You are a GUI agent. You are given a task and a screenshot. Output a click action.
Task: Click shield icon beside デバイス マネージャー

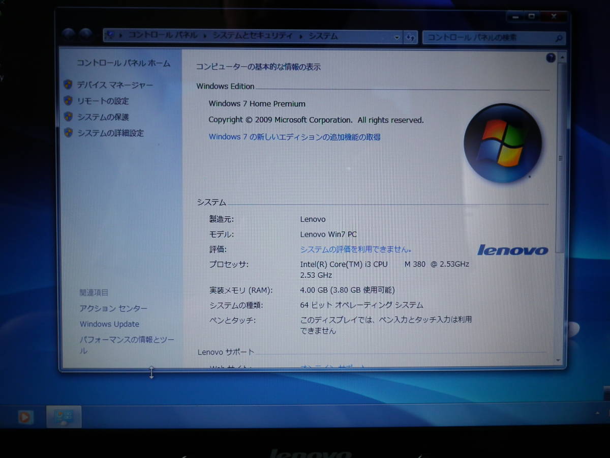(68, 85)
